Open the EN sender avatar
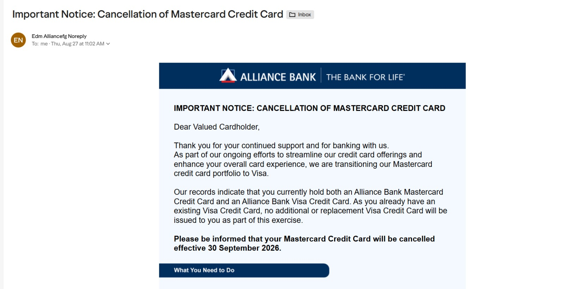564x289 pixels. pos(18,40)
